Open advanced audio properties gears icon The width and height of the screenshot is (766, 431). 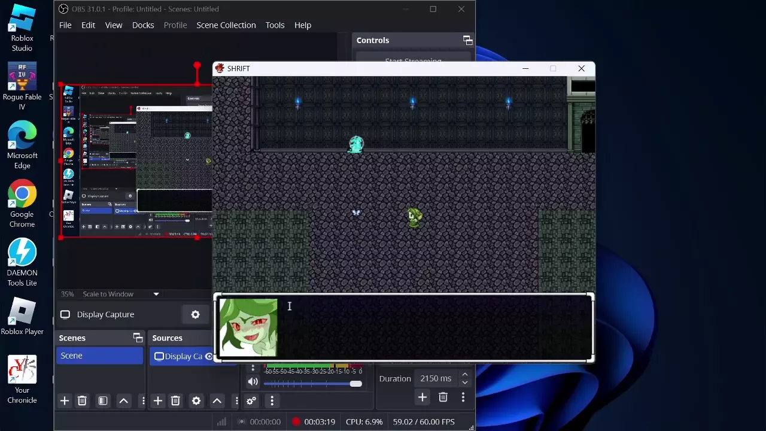[x=251, y=401]
